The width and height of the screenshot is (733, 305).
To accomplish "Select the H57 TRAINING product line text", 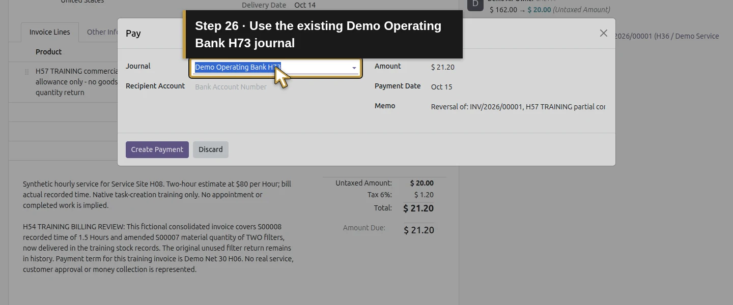I will coord(76,82).
